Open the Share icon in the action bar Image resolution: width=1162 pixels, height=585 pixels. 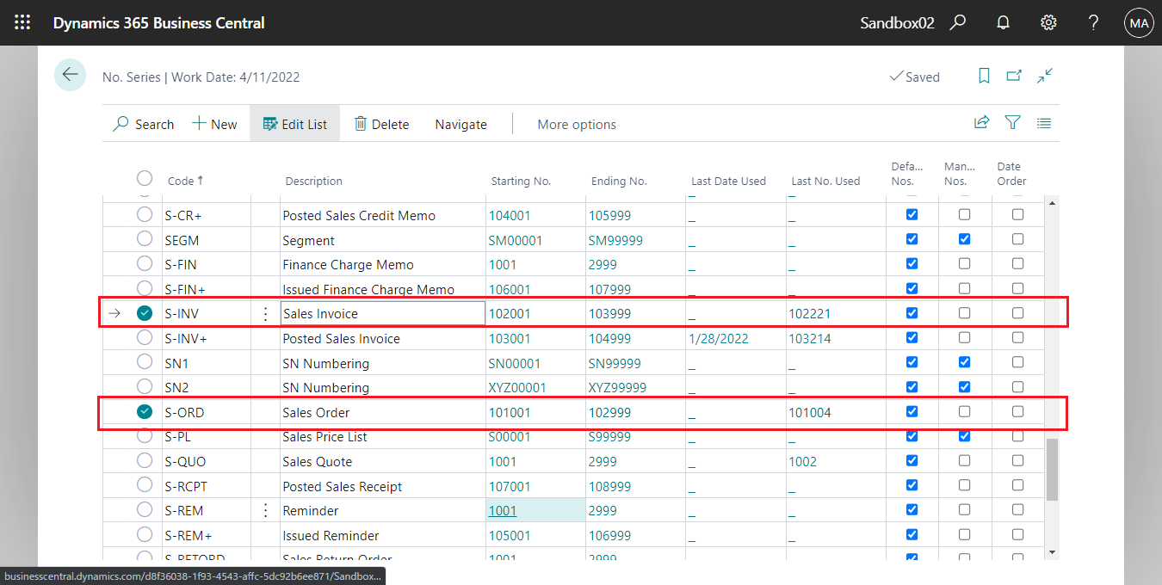click(981, 123)
